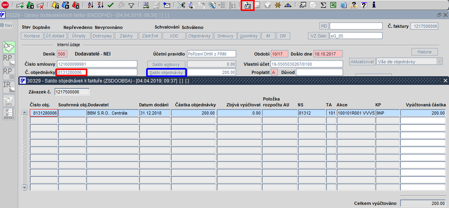Image resolution: width=449 pixels, height=208 pixels.
Task: Click the IR icon in left sidebar
Action: (x=9, y=87)
